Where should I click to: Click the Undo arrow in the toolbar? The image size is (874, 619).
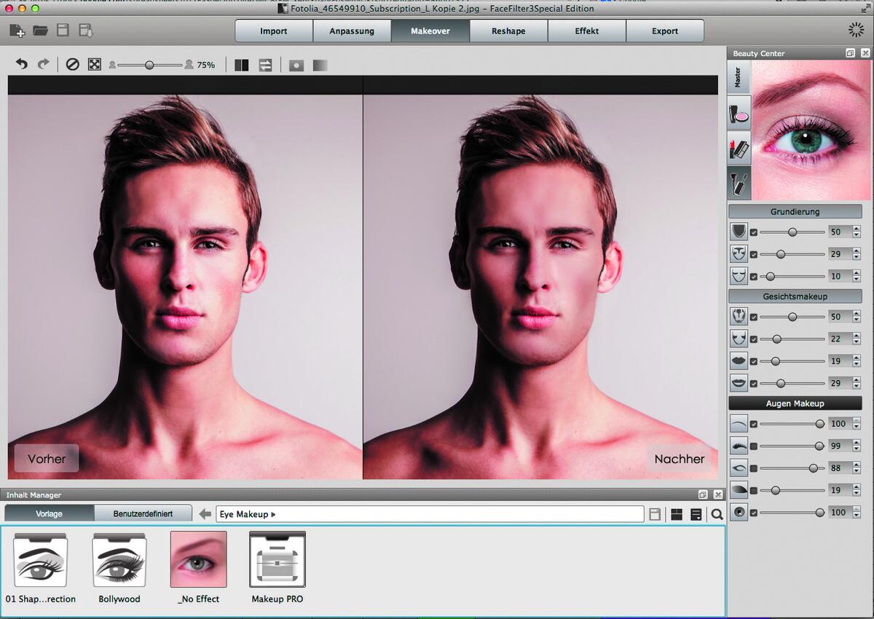[20, 64]
